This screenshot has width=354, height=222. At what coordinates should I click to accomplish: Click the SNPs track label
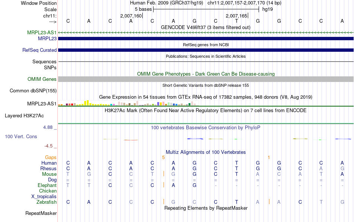(x=50, y=67)
